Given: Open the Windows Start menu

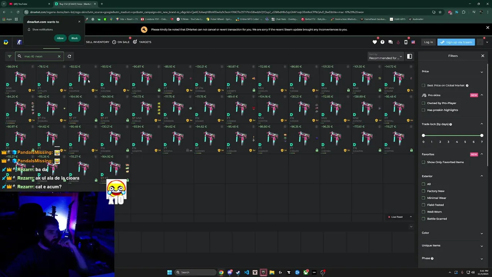Looking at the screenshot, I should [x=170, y=272].
